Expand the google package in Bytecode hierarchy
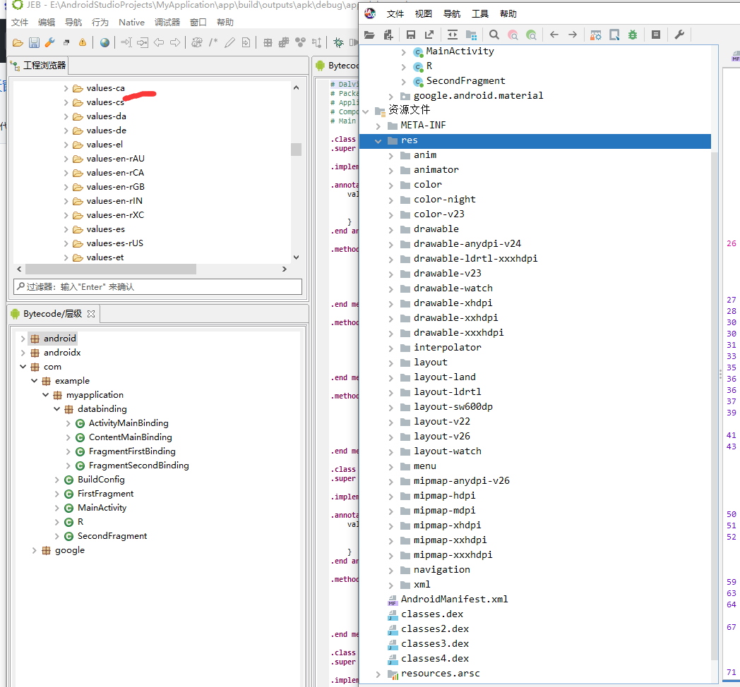This screenshot has height=687, width=740. point(34,549)
